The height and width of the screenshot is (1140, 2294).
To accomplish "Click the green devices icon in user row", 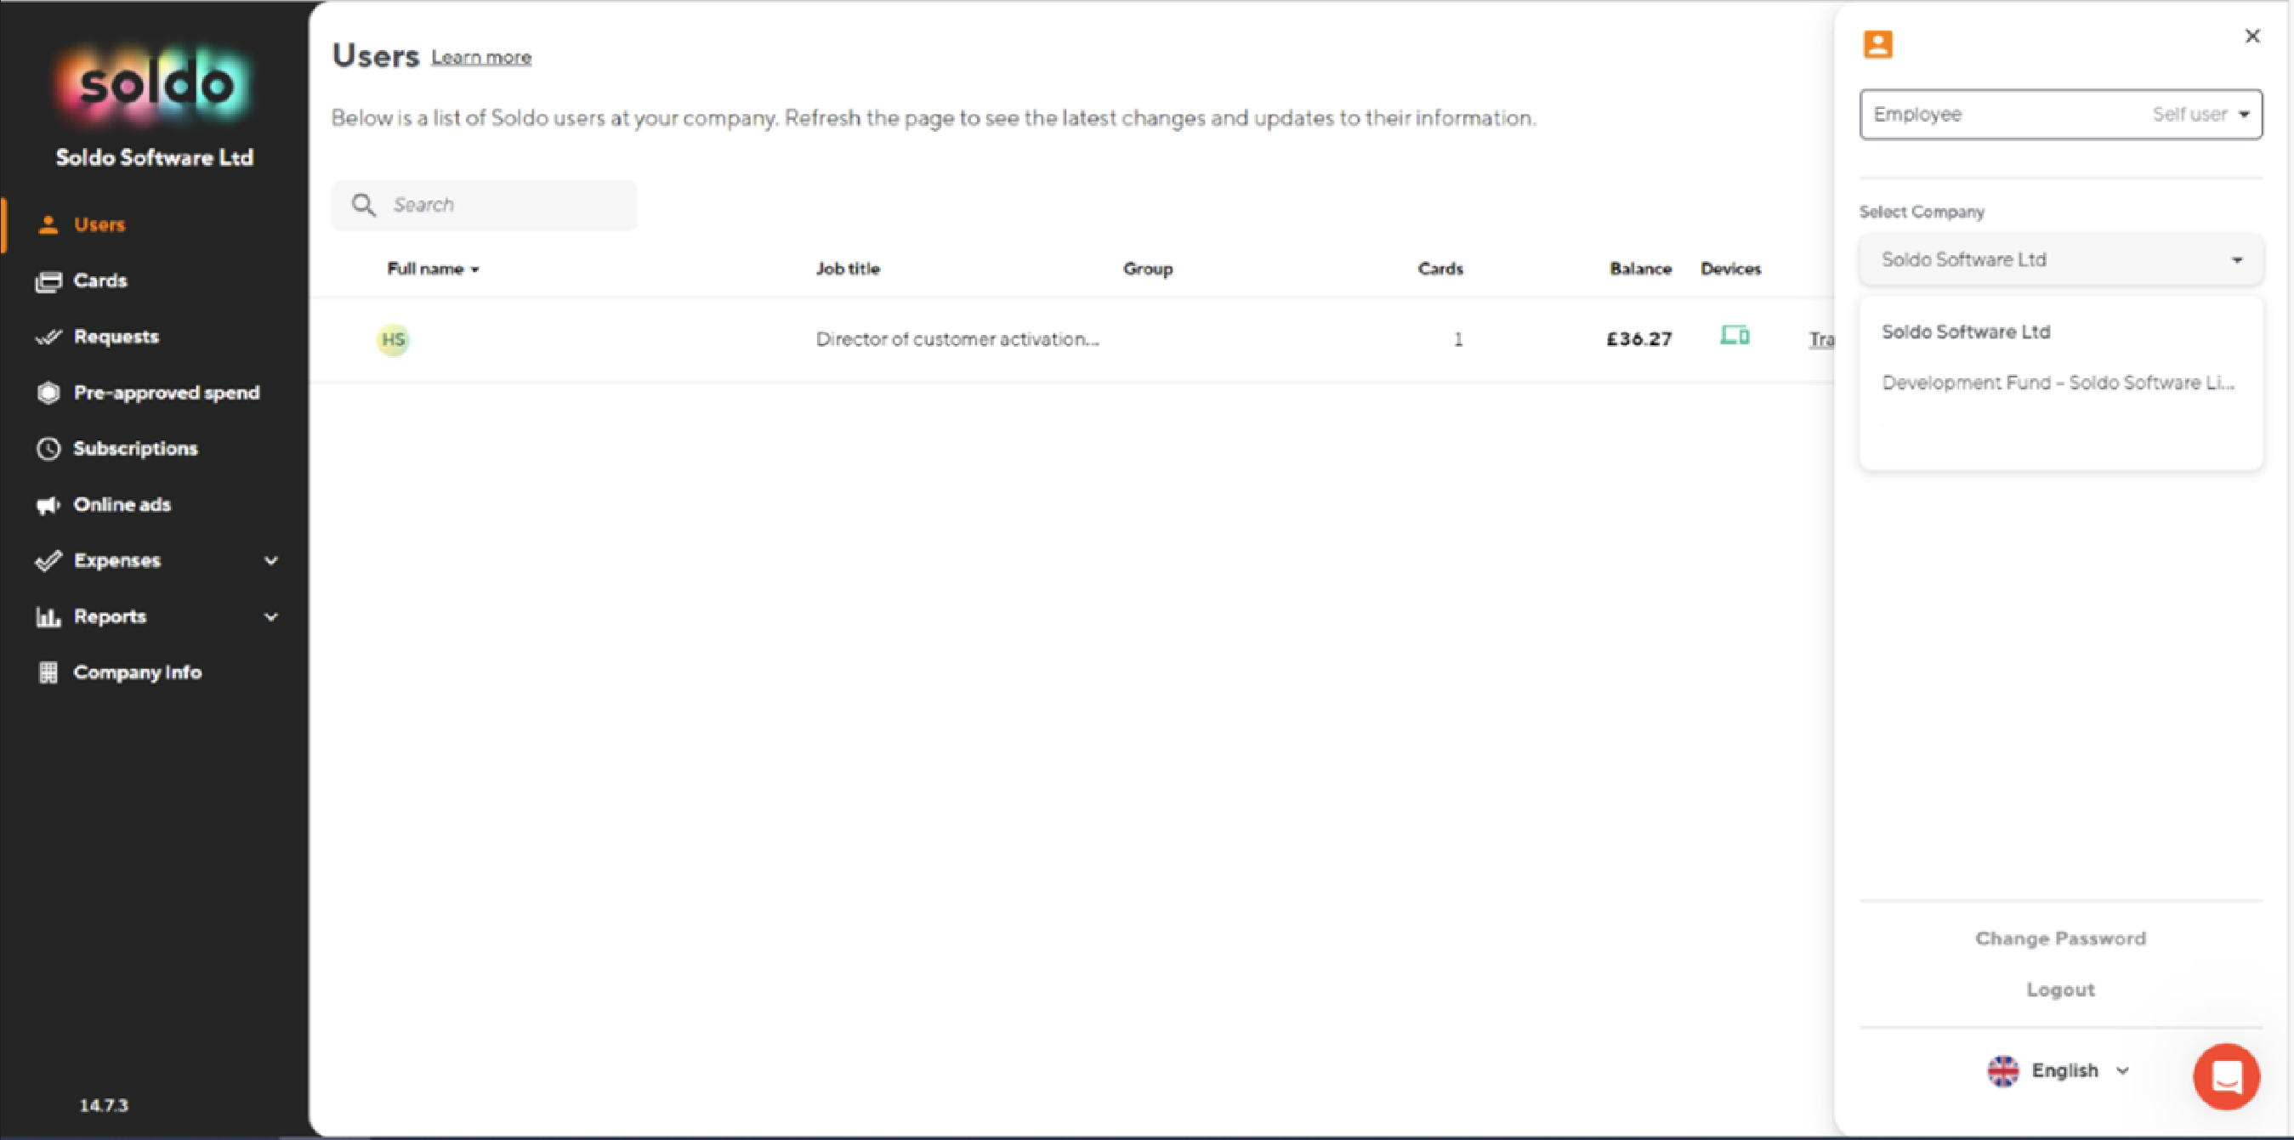I will point(1734,336).
